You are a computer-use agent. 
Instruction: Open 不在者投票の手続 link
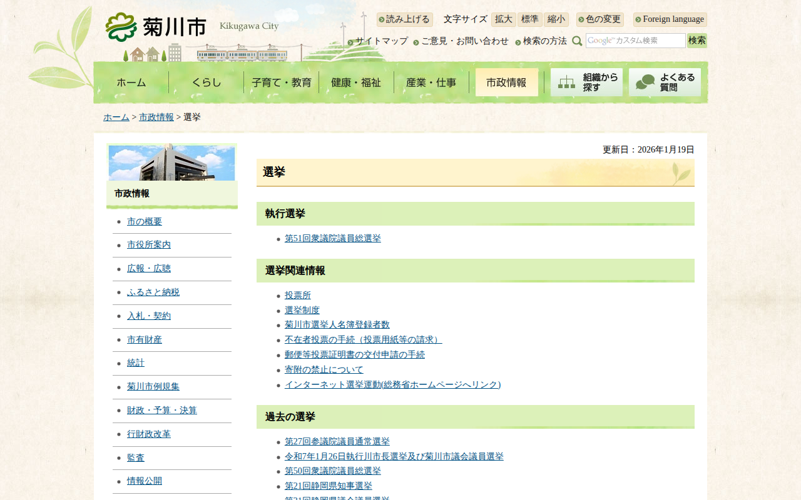click(364, 340)
